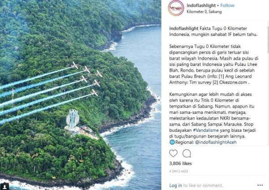Click the tagged people icon on photo
The width and height of the screenshot is (269, 190).
(x=5, y=186)
